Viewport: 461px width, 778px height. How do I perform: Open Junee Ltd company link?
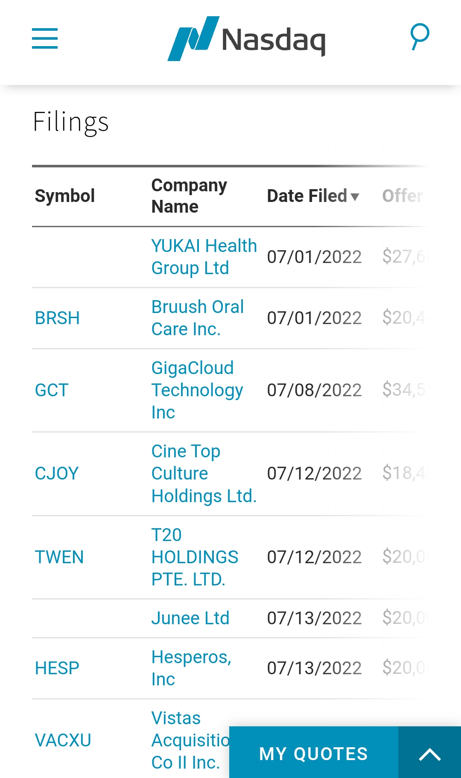(x=190, y=618)
